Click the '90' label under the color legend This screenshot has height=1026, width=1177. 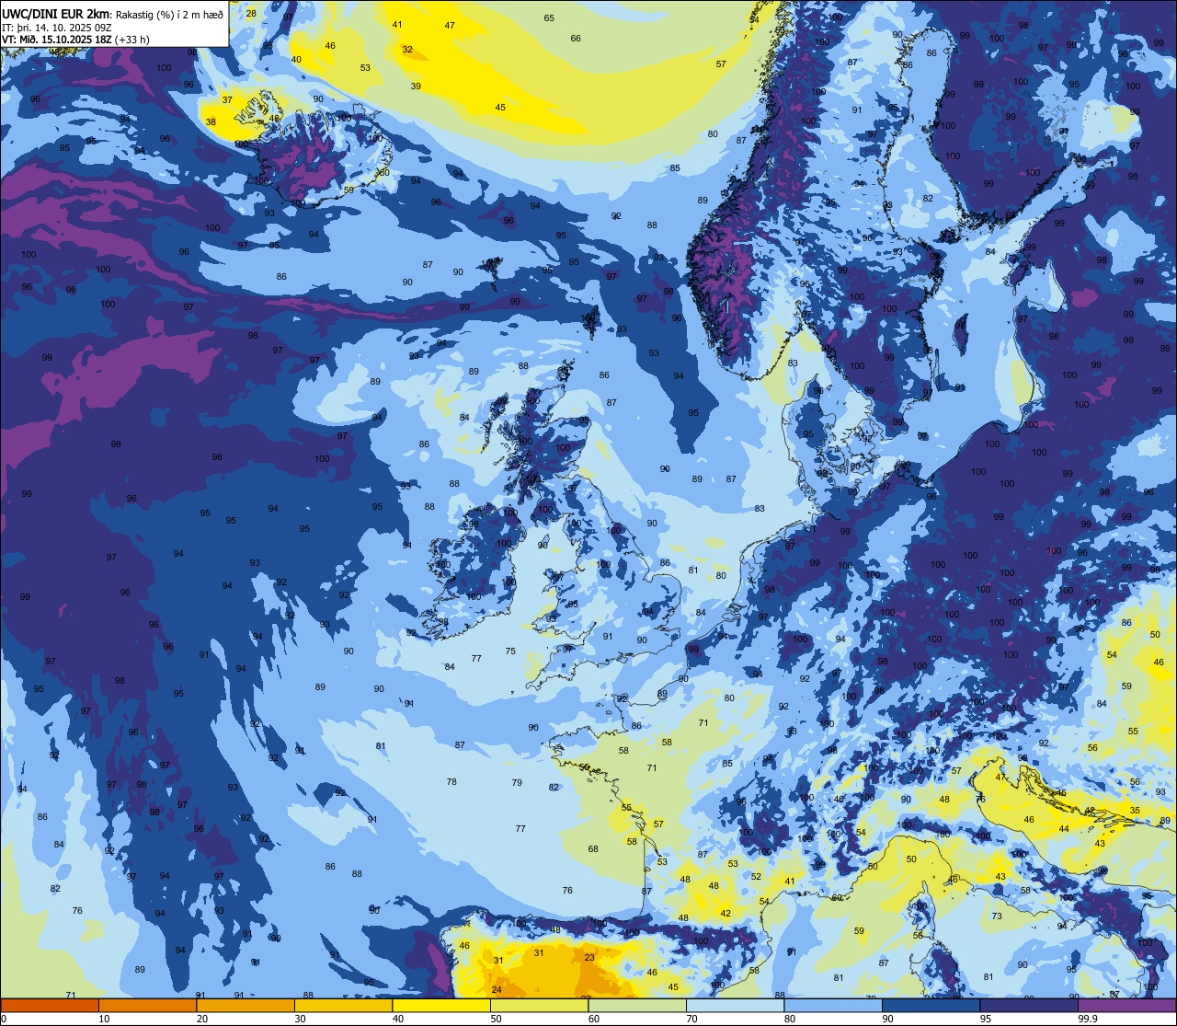887,1019
